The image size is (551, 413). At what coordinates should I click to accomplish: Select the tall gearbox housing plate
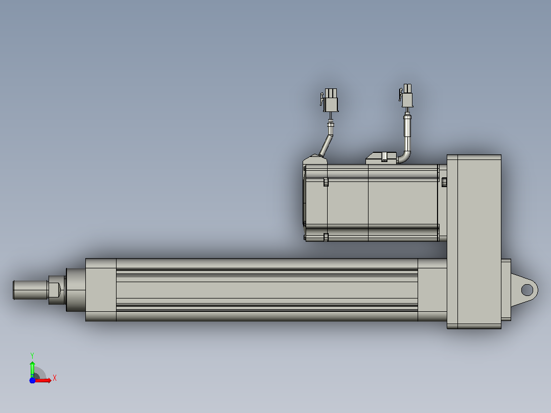[474, 242]
